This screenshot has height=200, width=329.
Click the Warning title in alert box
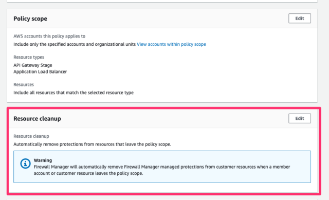tap(43, 160)
